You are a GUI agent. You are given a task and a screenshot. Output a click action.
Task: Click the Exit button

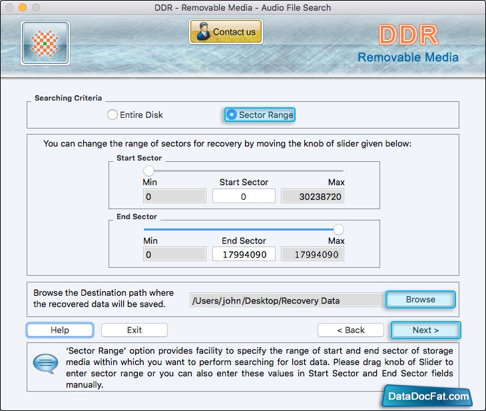134,330
